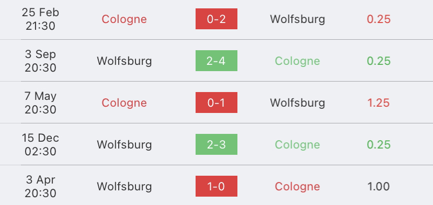433x205 pixels.
Task: Select Wolfsburg in the 3 Sep match
Action: [124, 61]
